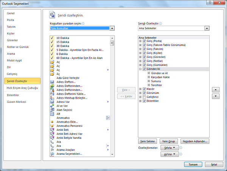Pick the Al ve Ver command icon
The width and height of the screenshot is (227, 171).
(52, 106)
